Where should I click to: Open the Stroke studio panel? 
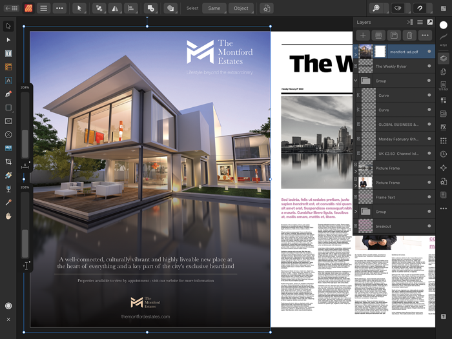444,37
